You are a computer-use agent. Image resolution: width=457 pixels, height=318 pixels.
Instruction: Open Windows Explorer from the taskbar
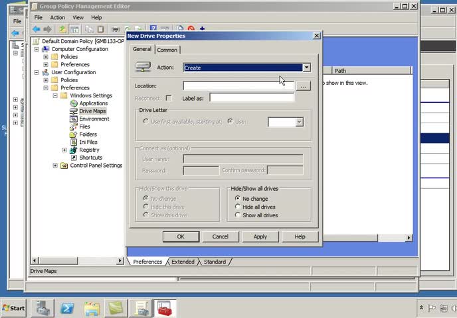[92, 308]
